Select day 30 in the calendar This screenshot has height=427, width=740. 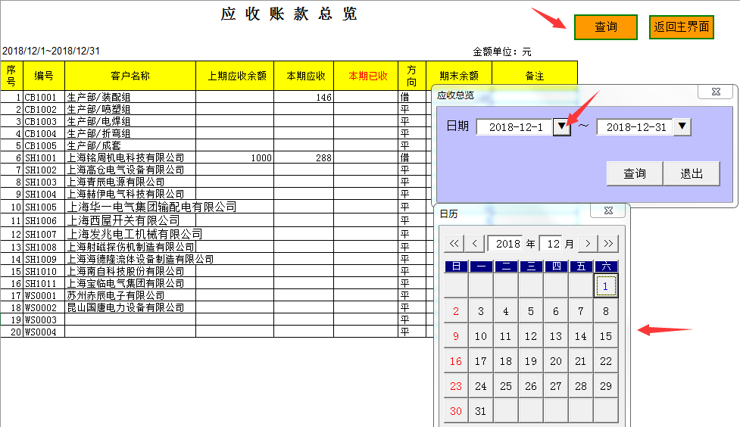[456, 411]
